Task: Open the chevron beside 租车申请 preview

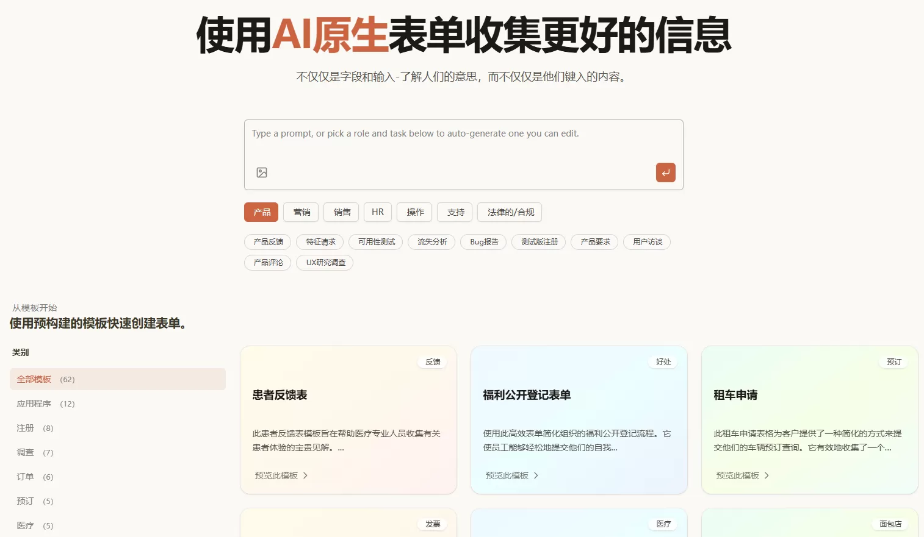Action: pos(767,475)
